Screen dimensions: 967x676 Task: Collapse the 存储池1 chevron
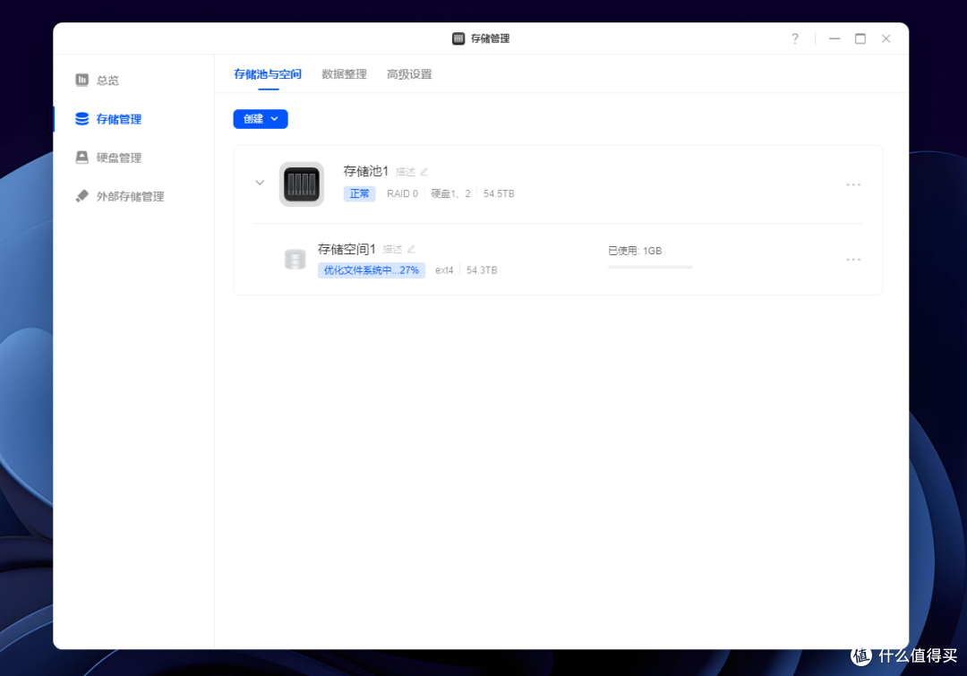pos(260,183)
